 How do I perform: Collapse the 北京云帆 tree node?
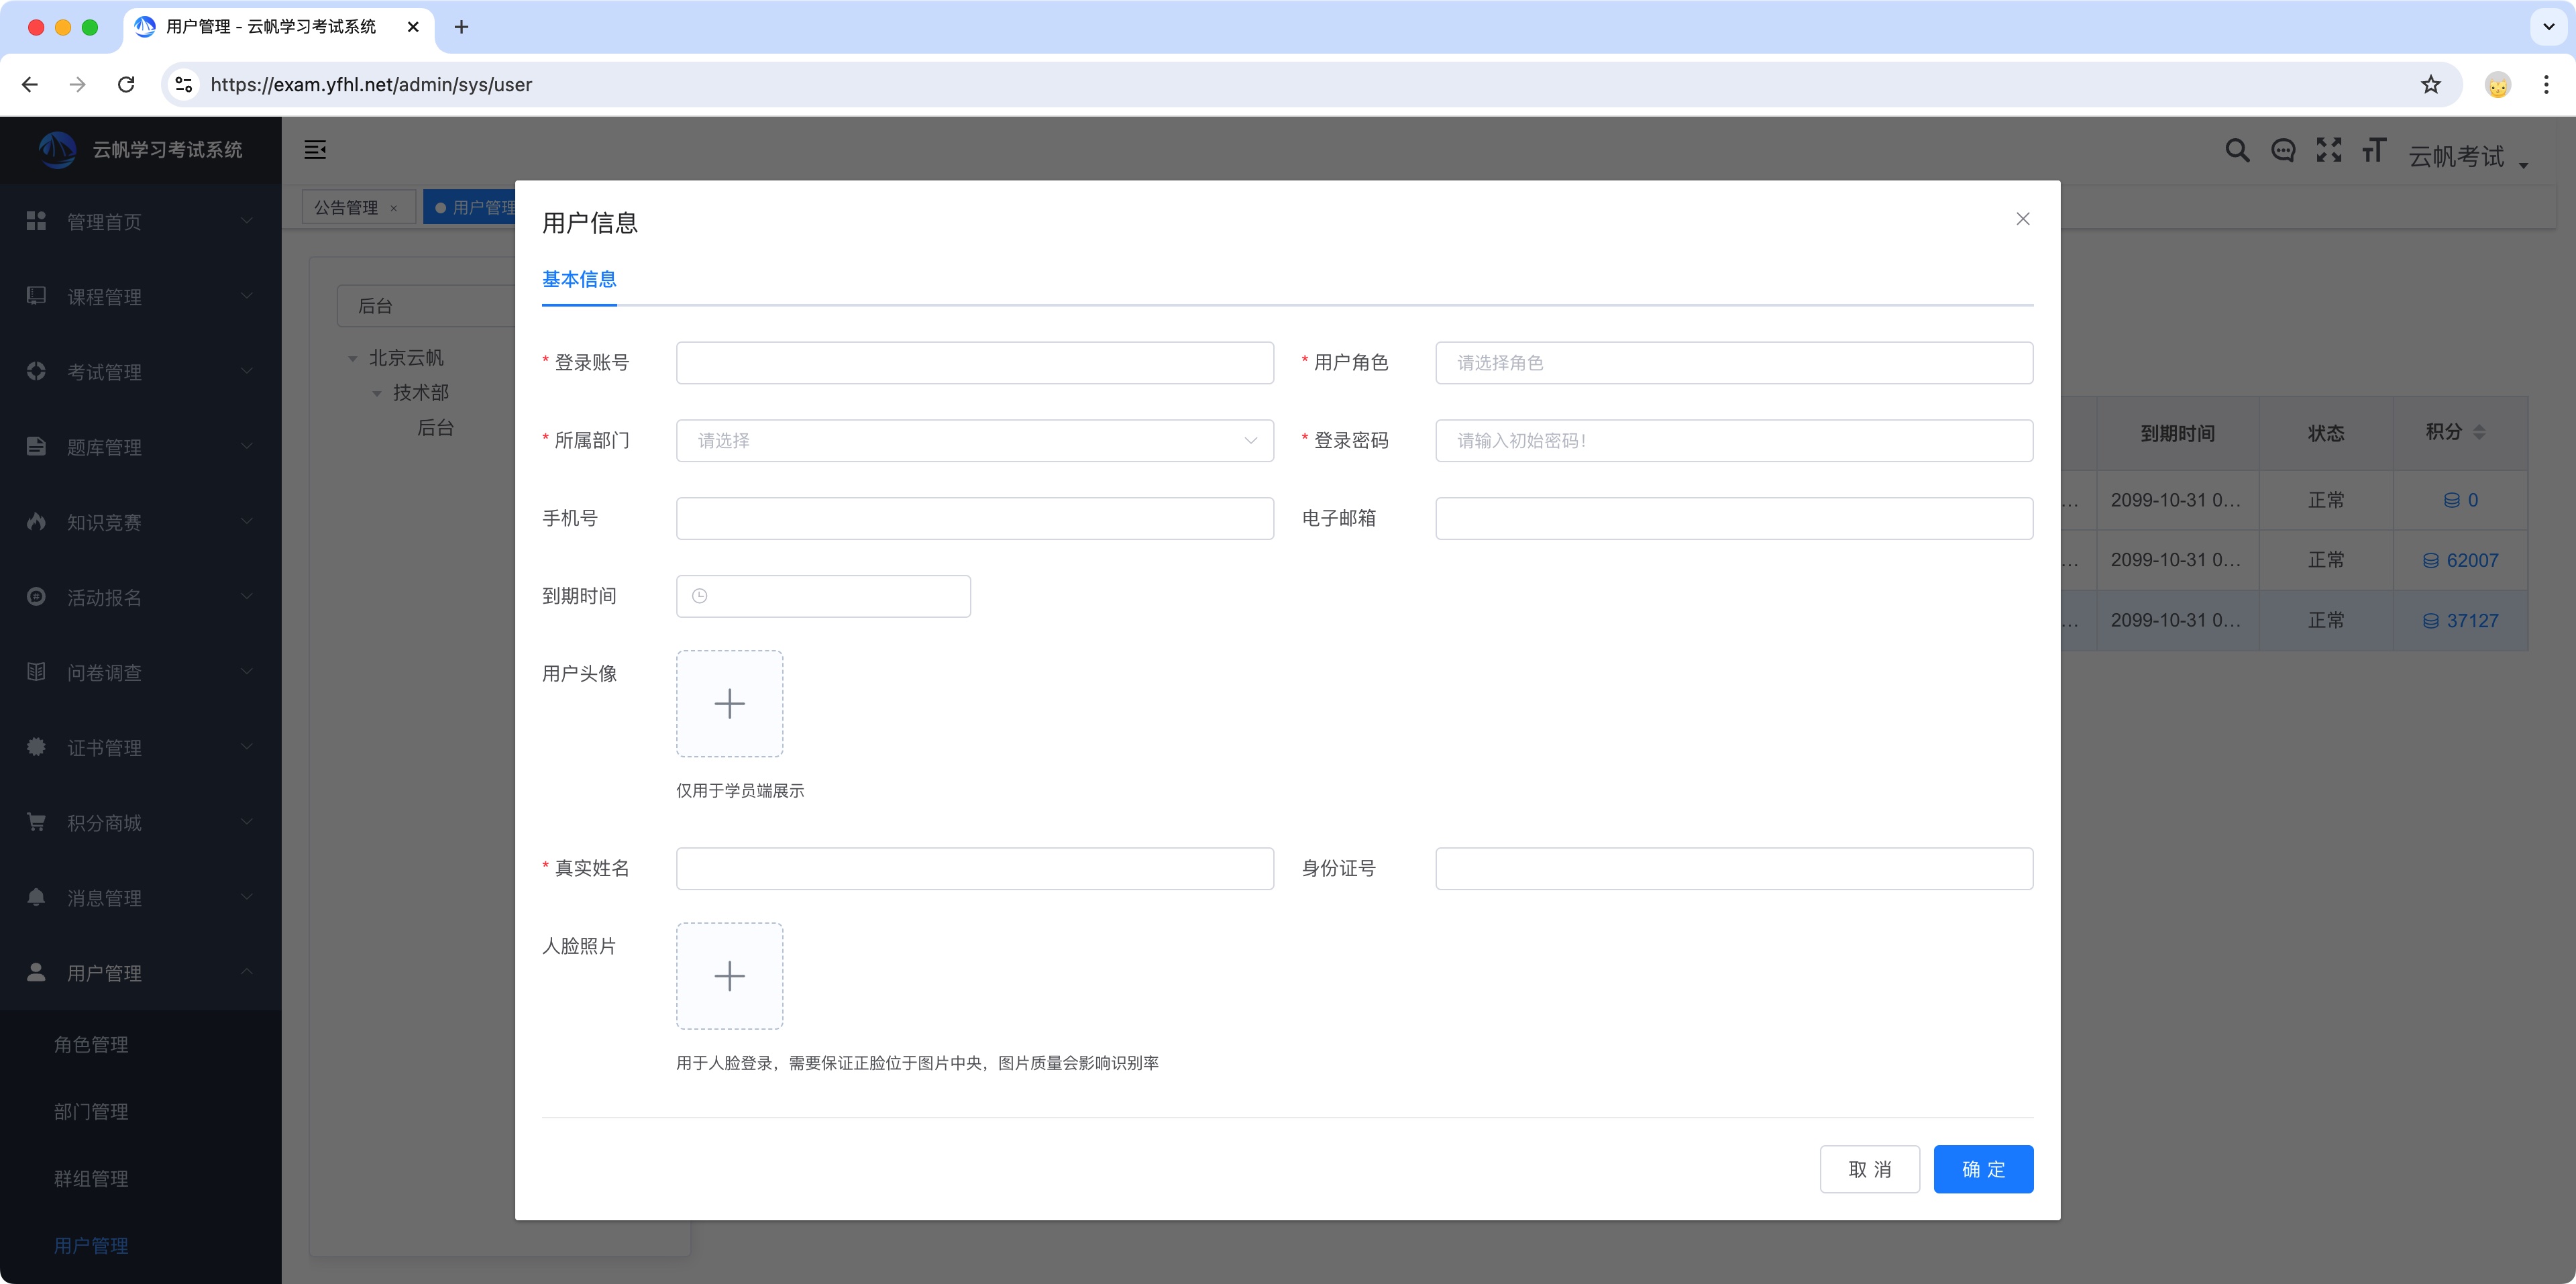353,359
